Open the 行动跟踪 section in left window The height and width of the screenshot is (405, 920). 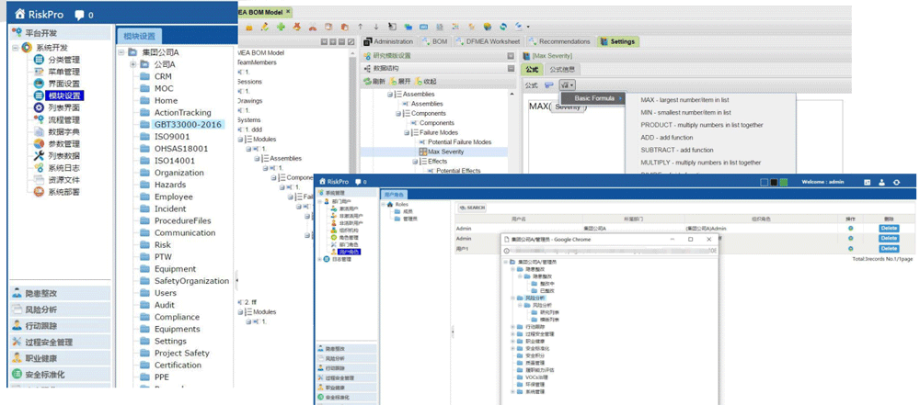pos(61,326)
